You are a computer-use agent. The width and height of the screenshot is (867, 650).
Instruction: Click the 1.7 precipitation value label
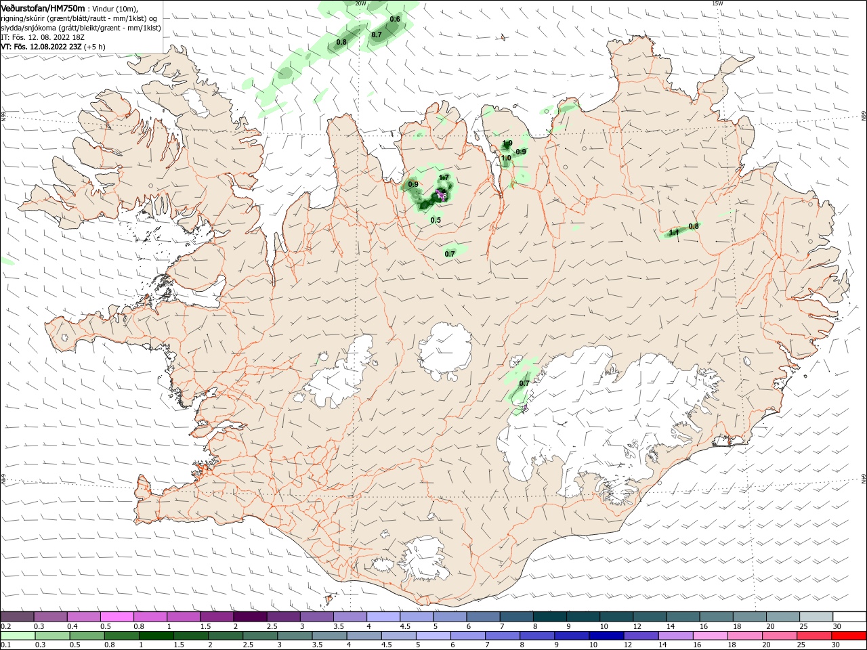click(444, 177)
